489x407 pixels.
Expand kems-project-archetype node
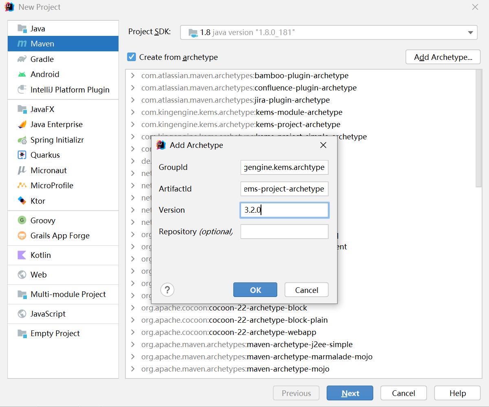(133, 124)
